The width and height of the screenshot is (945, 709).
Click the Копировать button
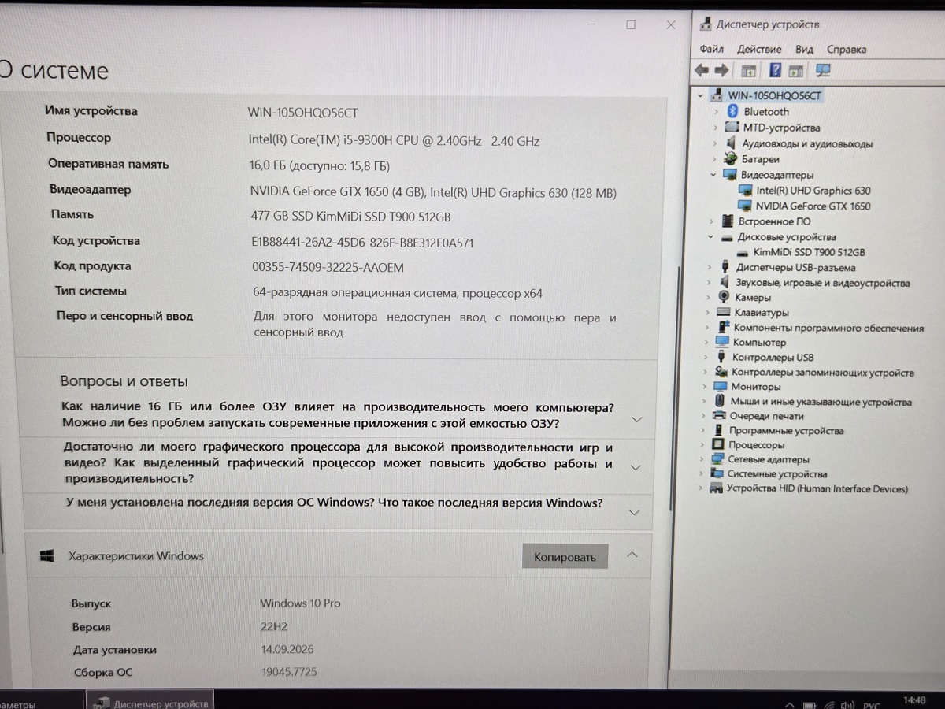(x=565, y=557)
